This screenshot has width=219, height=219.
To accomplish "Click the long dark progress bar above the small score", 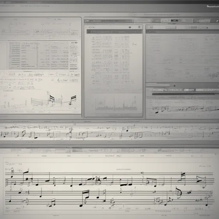I will pyautogui.click(x=183, y=94).
